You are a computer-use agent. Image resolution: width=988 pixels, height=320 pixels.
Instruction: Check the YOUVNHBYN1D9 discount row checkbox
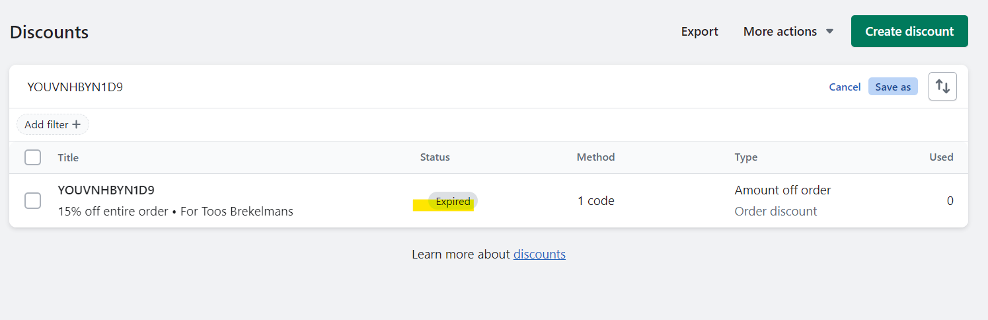pyautogui.click(x=32, y=200)
